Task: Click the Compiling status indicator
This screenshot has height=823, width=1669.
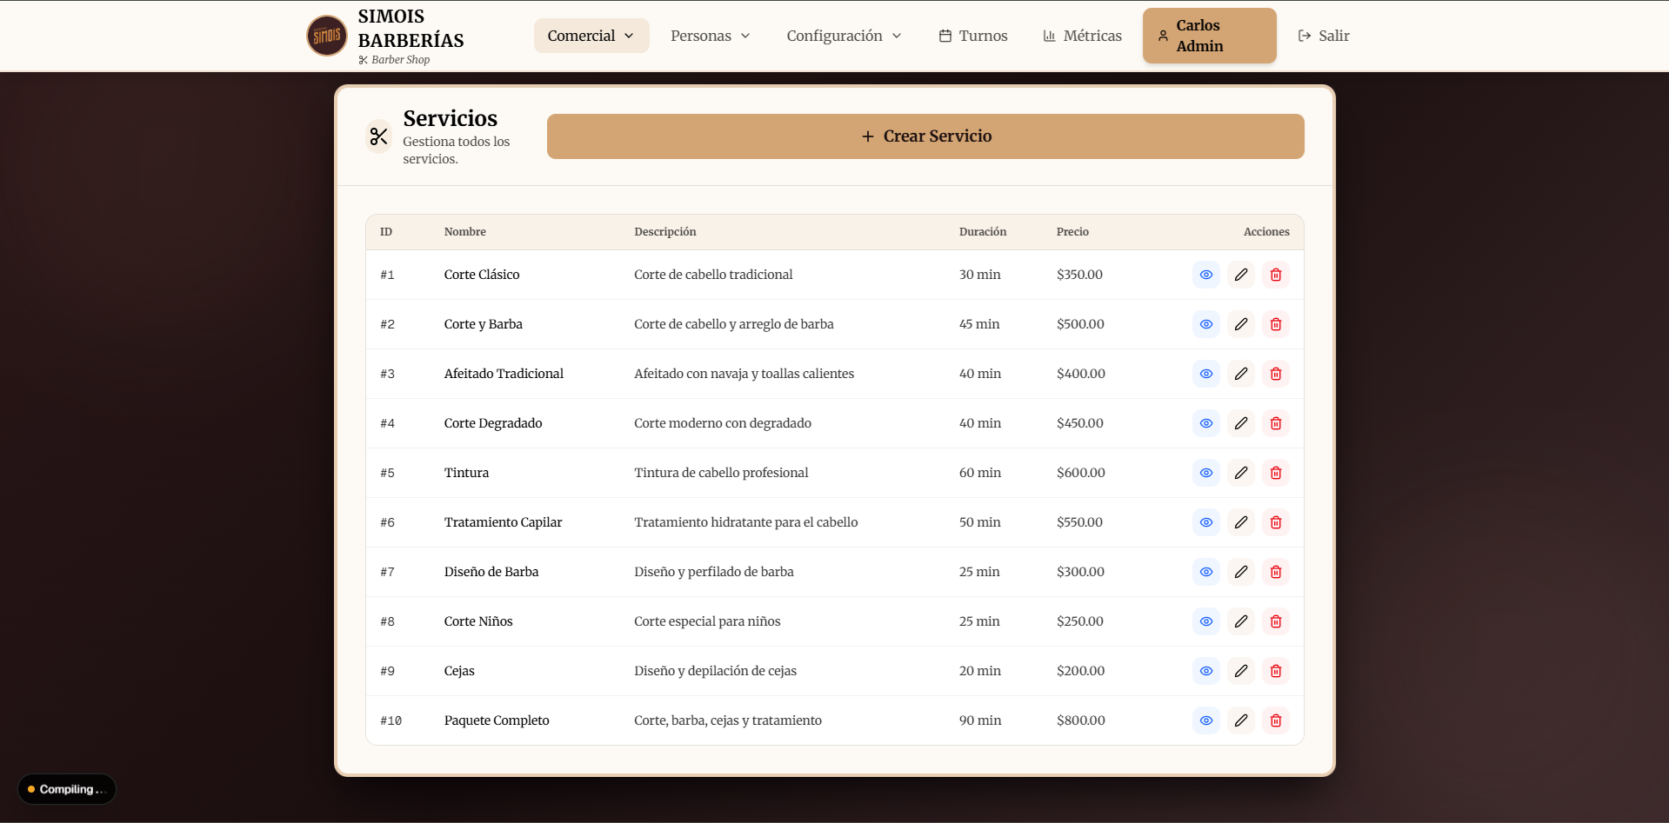Action: [x=67, y=789]
